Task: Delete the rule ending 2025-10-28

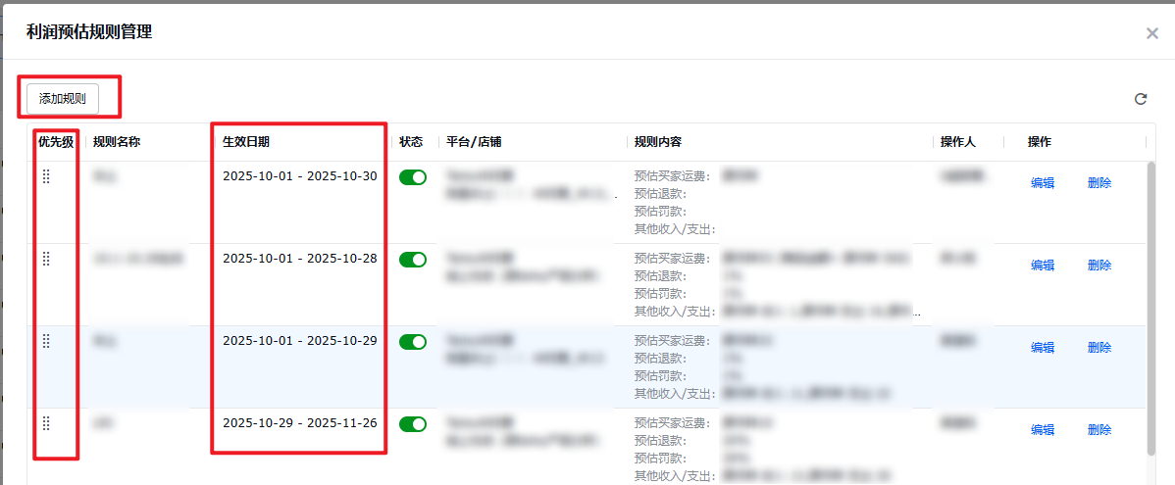Action: pos(1099,266)
